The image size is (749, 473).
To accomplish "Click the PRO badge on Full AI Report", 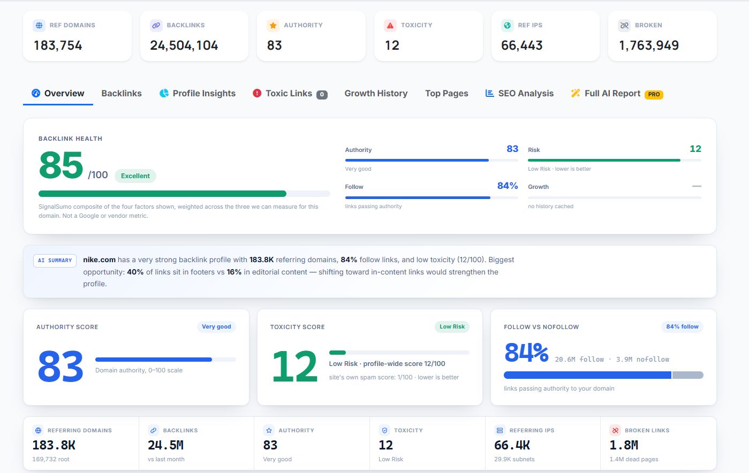I will 654,94.
